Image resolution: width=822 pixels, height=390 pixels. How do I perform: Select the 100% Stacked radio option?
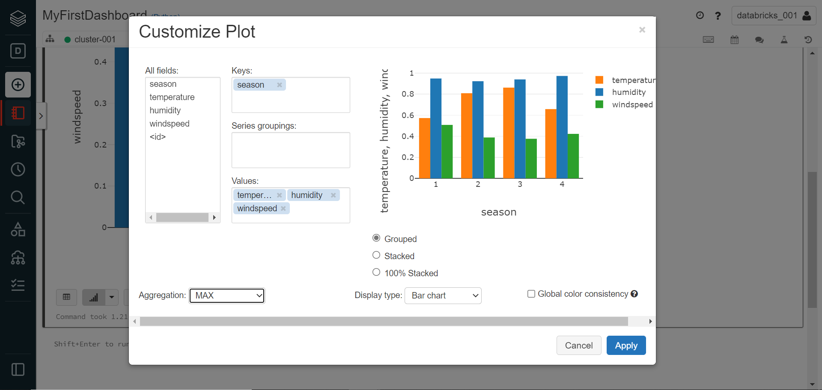coord(376,272)
